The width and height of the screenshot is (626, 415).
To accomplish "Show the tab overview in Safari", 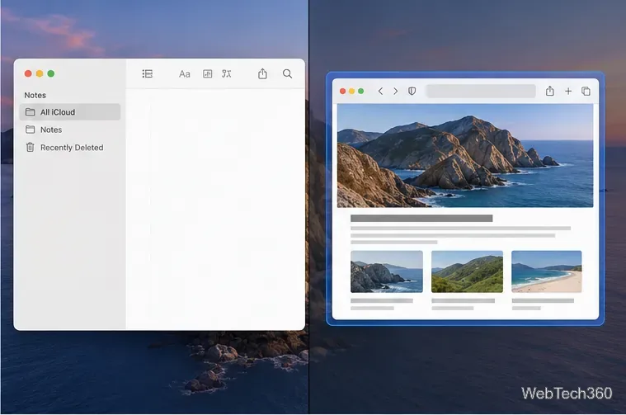I will 586,91.
